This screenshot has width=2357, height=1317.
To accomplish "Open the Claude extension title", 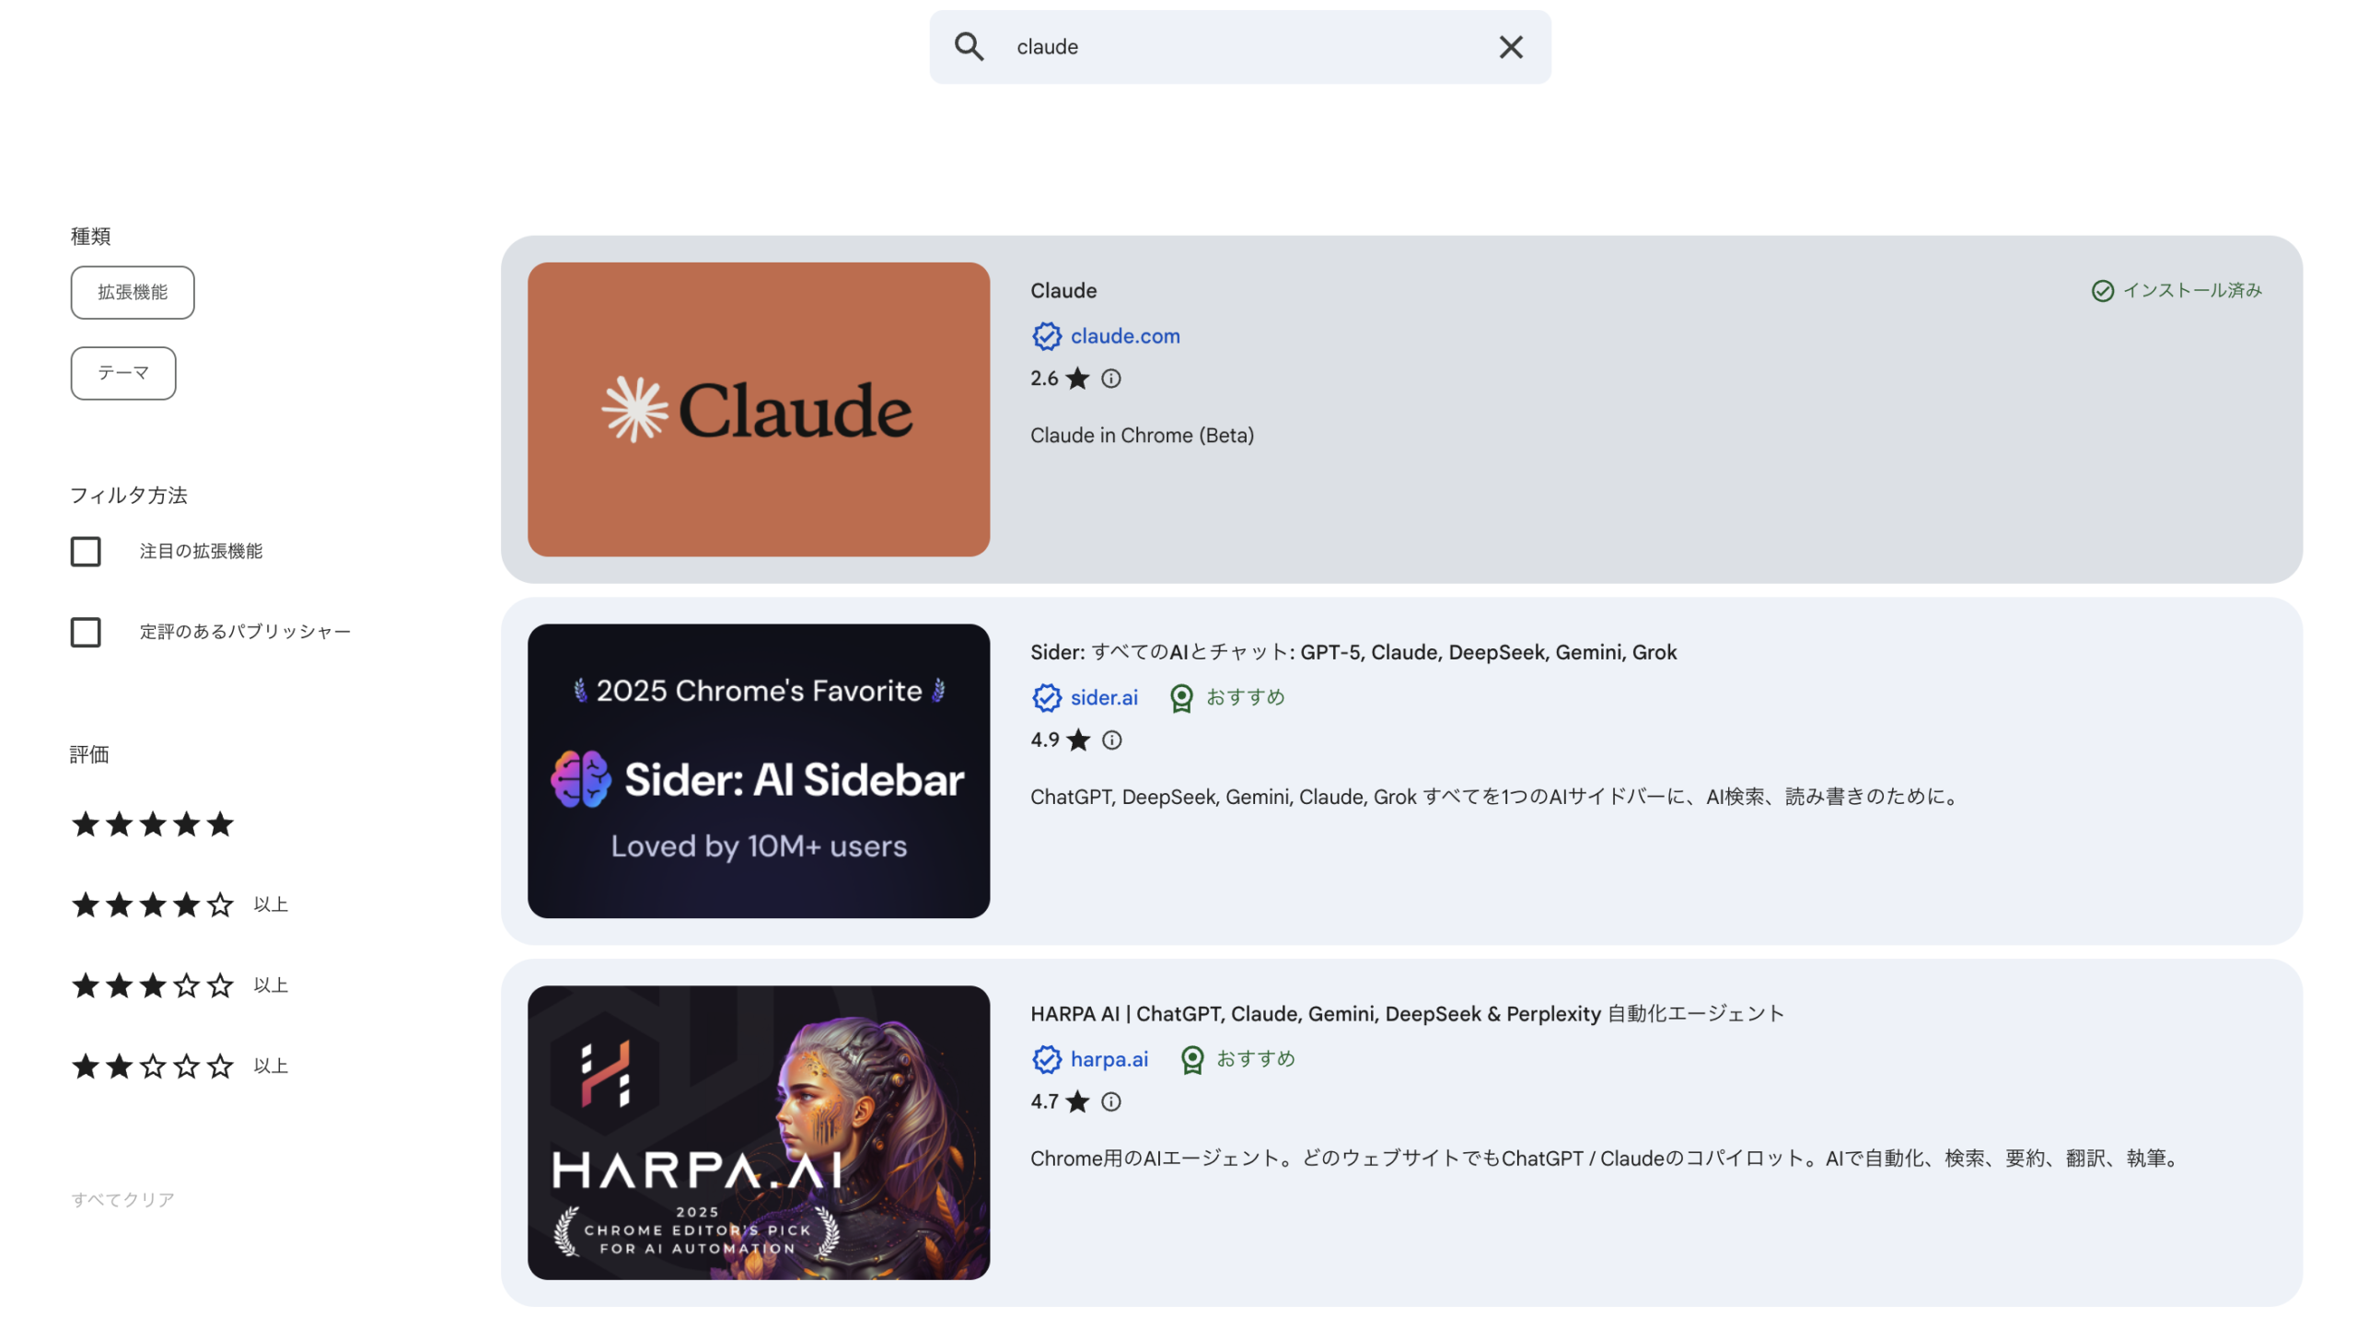I will point(1063,290).
